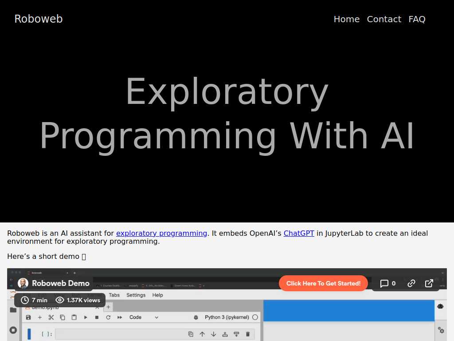
Task: Open the ChatGPT link
Action: click(299, 233)
